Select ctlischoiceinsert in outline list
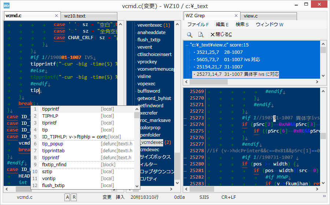Viewport: 330px width, 205px height. click(154, 55)
